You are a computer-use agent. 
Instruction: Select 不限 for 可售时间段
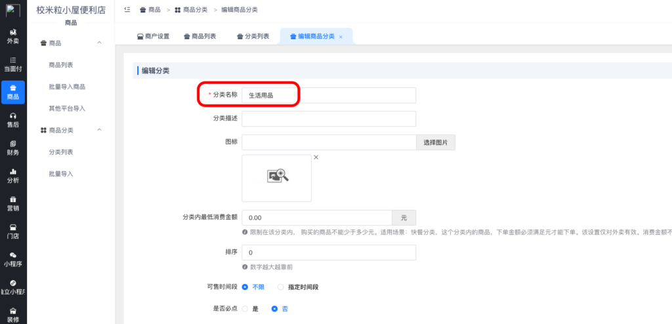(x=253, y=287)
